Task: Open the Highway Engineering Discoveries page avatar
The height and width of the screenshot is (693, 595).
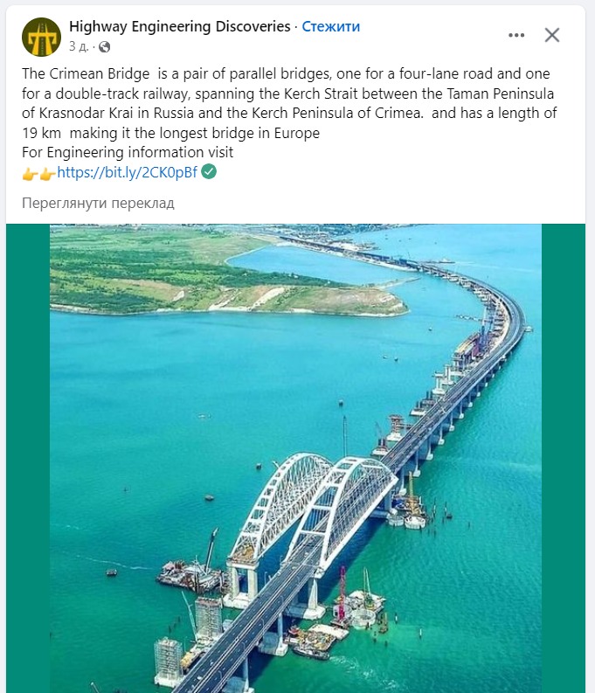Action: coord(41,37)
